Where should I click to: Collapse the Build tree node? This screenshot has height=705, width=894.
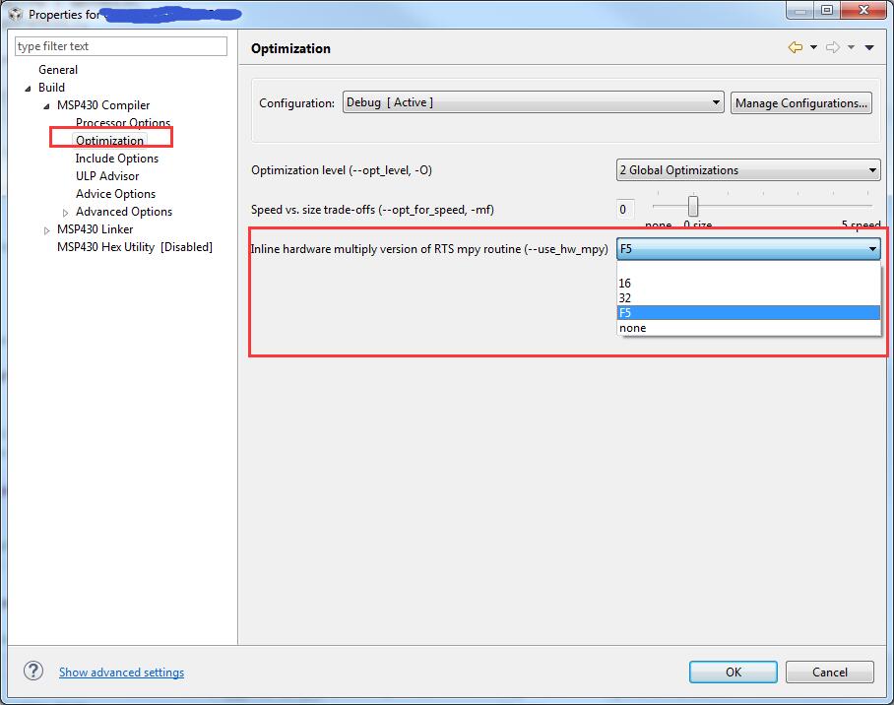28,88
